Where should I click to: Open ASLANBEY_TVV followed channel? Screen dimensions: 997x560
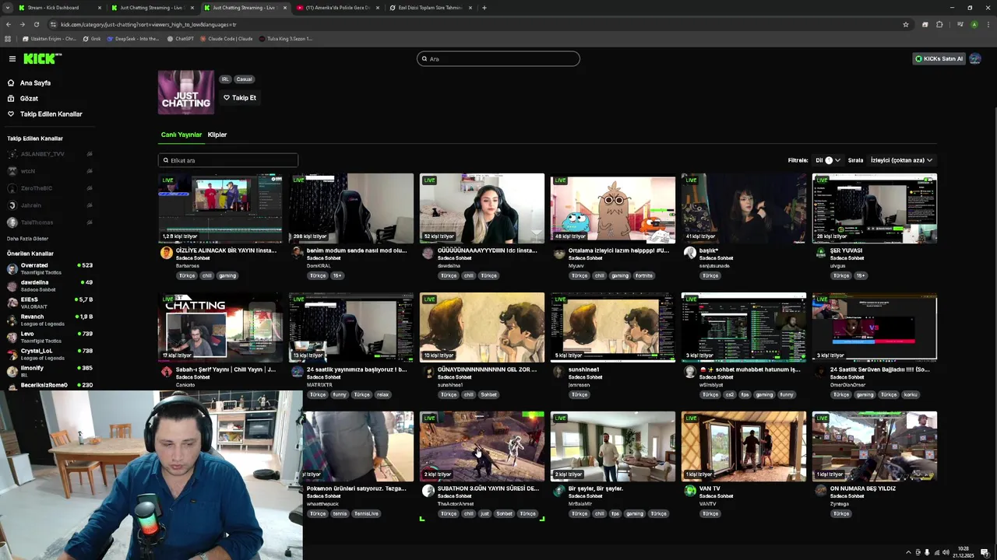tap(48, 154)
